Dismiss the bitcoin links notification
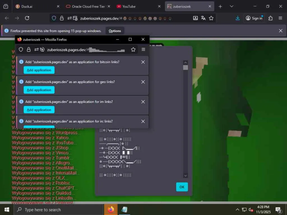Screen dimensions: 287x215 point(143,62)
